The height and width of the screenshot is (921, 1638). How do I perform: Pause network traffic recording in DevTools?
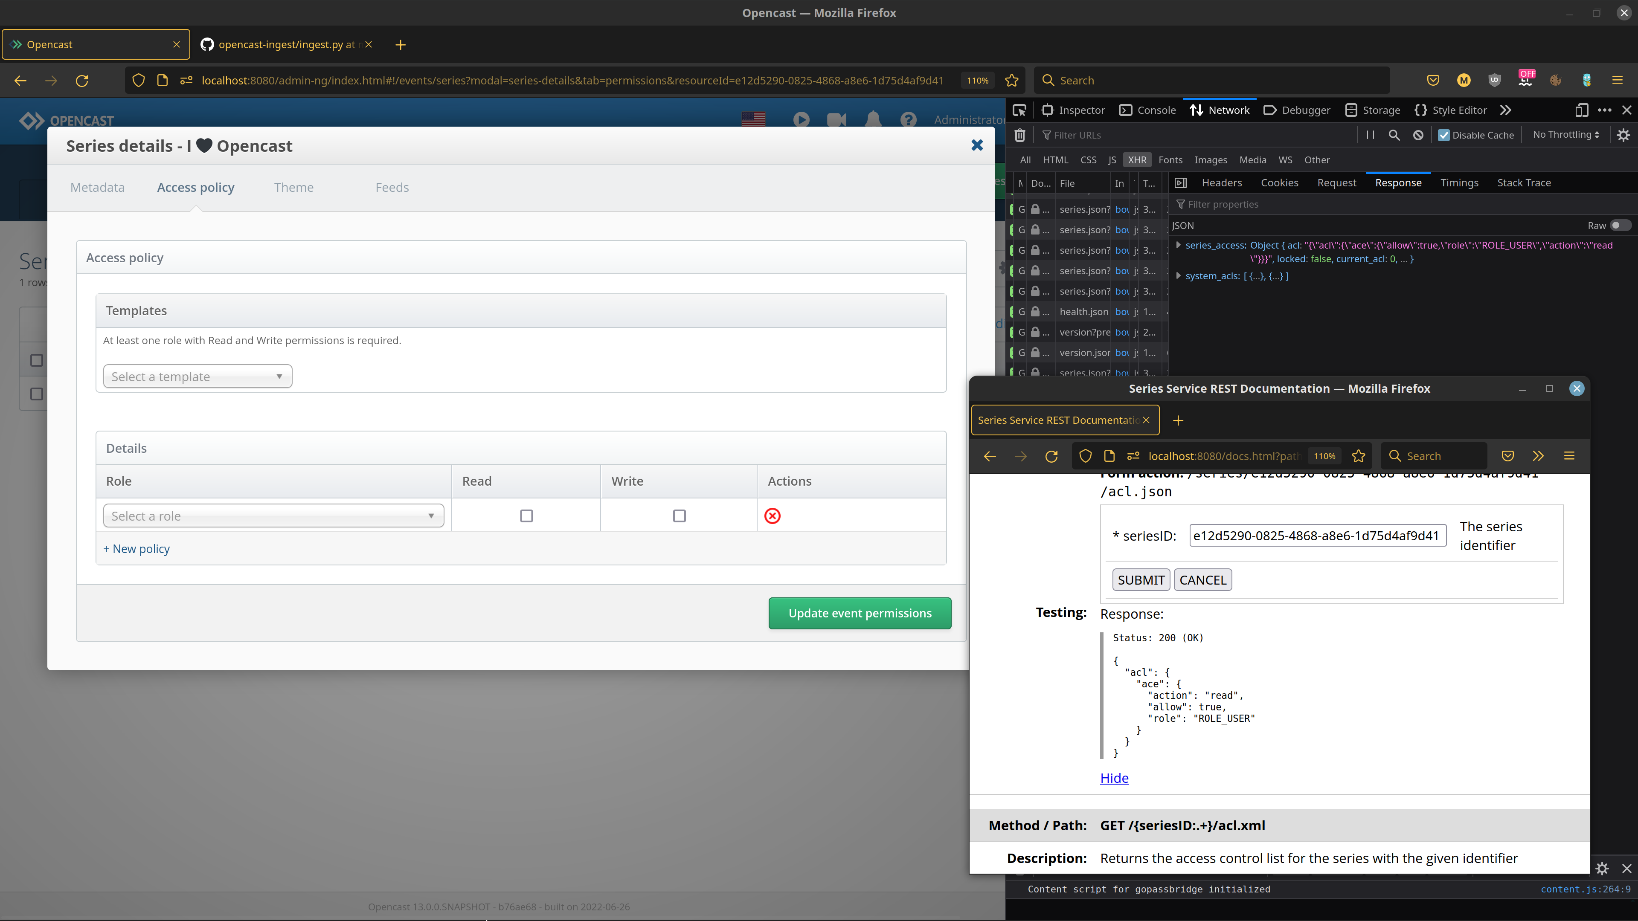coord(1370,135)
